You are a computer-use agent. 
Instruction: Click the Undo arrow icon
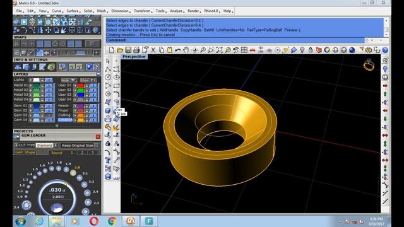178,50
